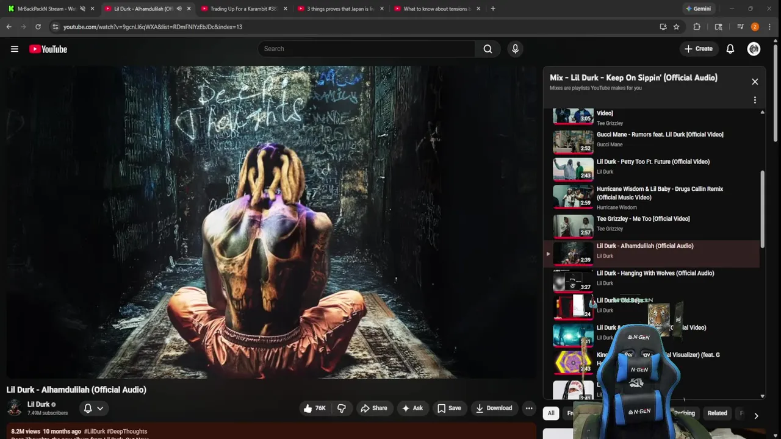Image resolution: width=781 pixels, height=439 pixels.
Task: Open the media controls icon
Action: [740, 27]
